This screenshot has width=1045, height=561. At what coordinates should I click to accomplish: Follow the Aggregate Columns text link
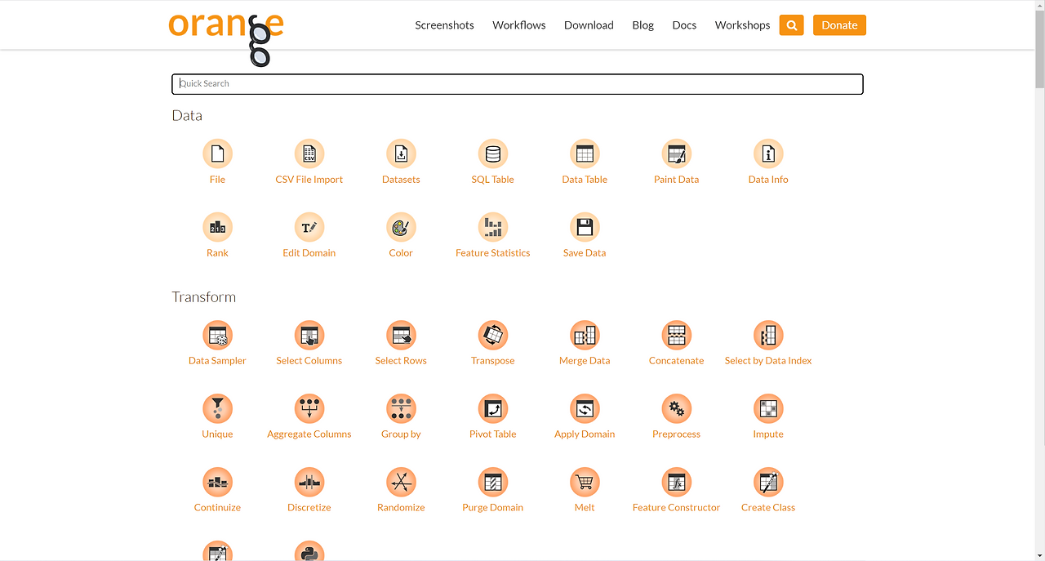[x=309, y=434]
